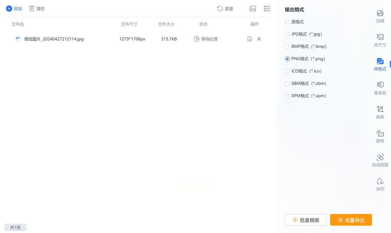Open the Watermark (水印) tool
The height and width of the screenshot is (233, 391).
pyautogui.click(x=380, y=185)
